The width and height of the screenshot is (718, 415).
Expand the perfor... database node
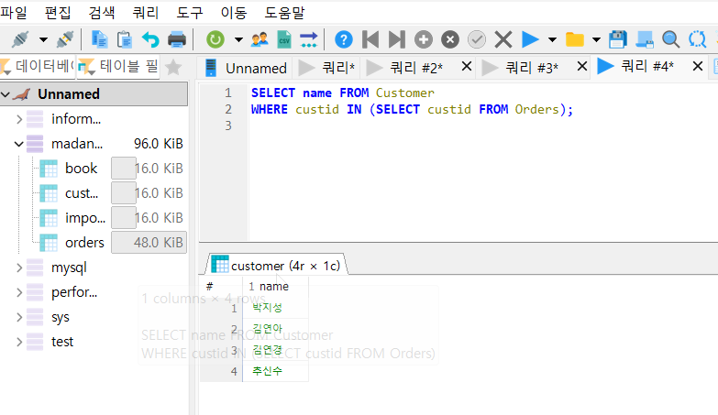pos(18,292)
